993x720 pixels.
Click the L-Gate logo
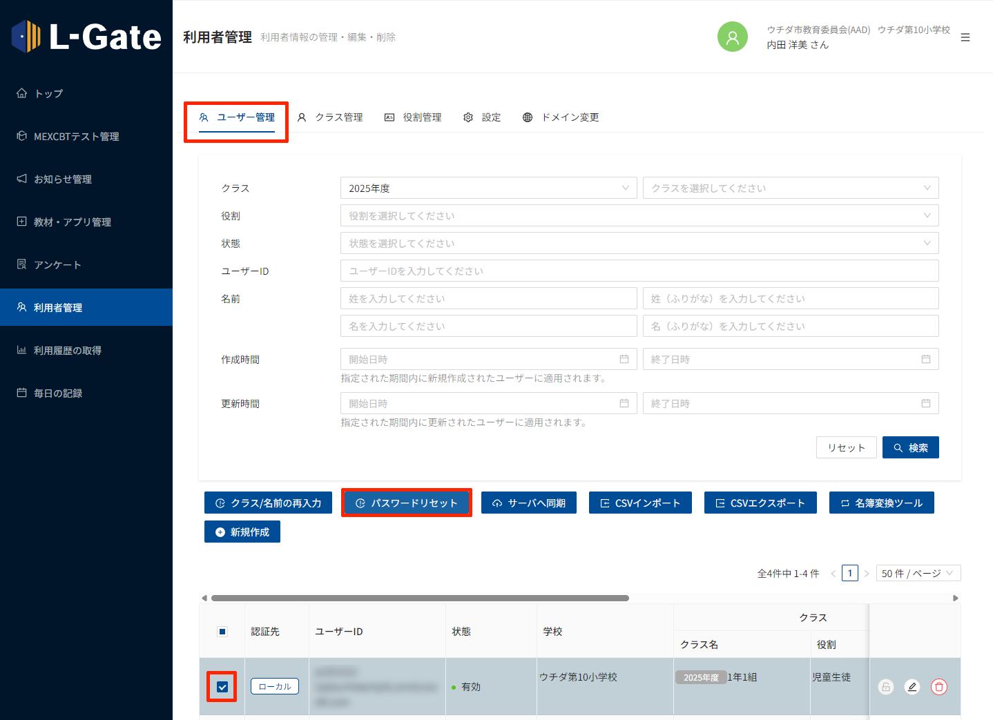(x=86, y=37)
